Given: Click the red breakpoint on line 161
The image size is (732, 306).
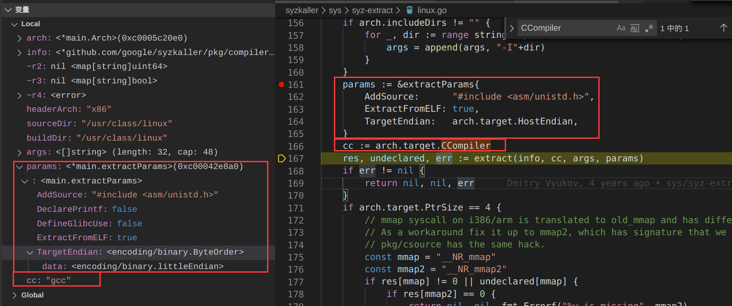Looking at the screenshot, I should pos(282,84).
